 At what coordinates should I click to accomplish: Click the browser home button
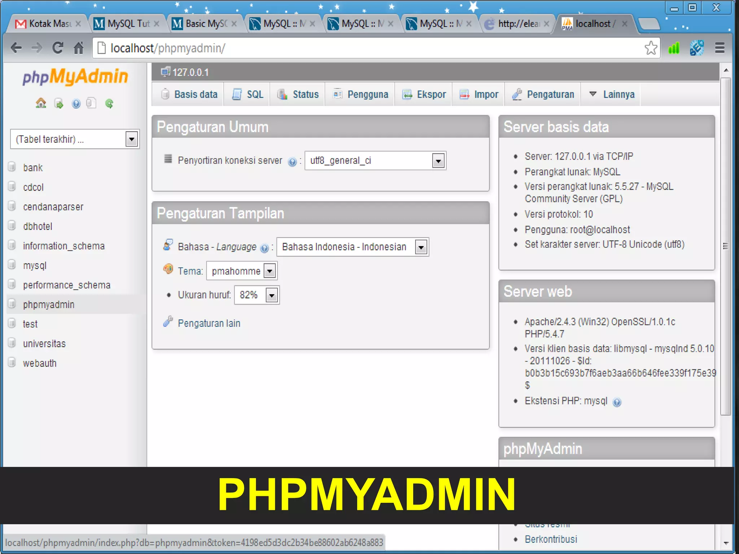point(78,48)
